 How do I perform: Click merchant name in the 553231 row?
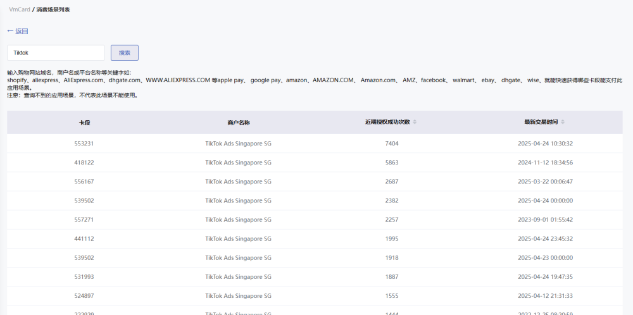(238, 144)
